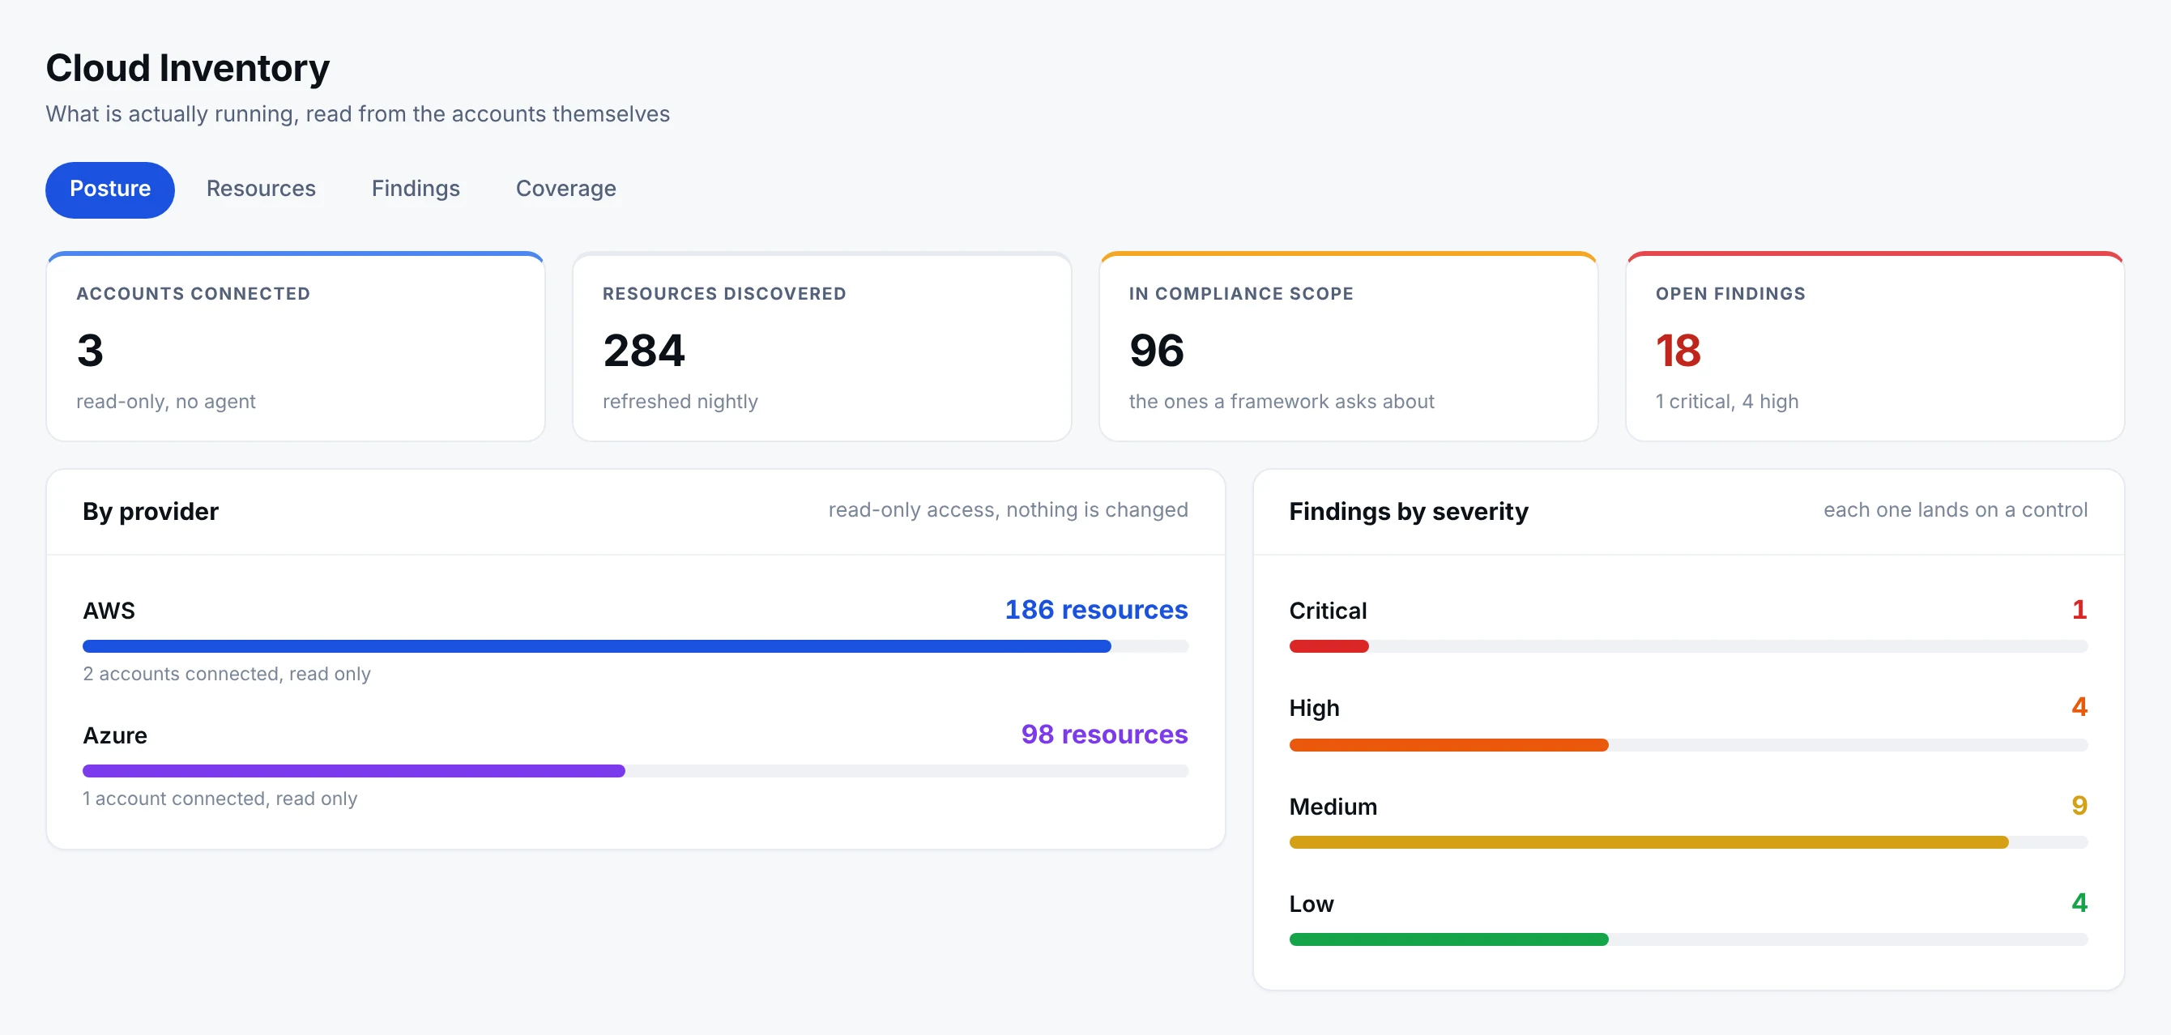Select the Posture tab
Image resolution: width=2171 pixels, height=1035 pixels.
point(109,189)
